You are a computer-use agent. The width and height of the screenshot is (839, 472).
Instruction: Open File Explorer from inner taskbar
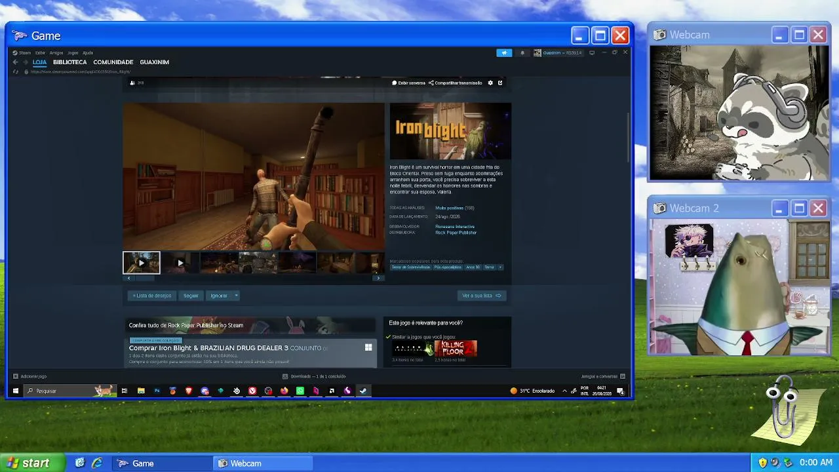click(141, 391)
